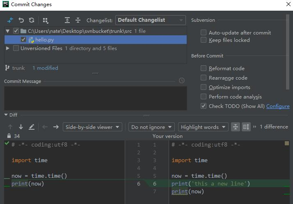Screen dimensions: 293x204
Task: Jump to next difference down arrow
Action: coord(21,127)
